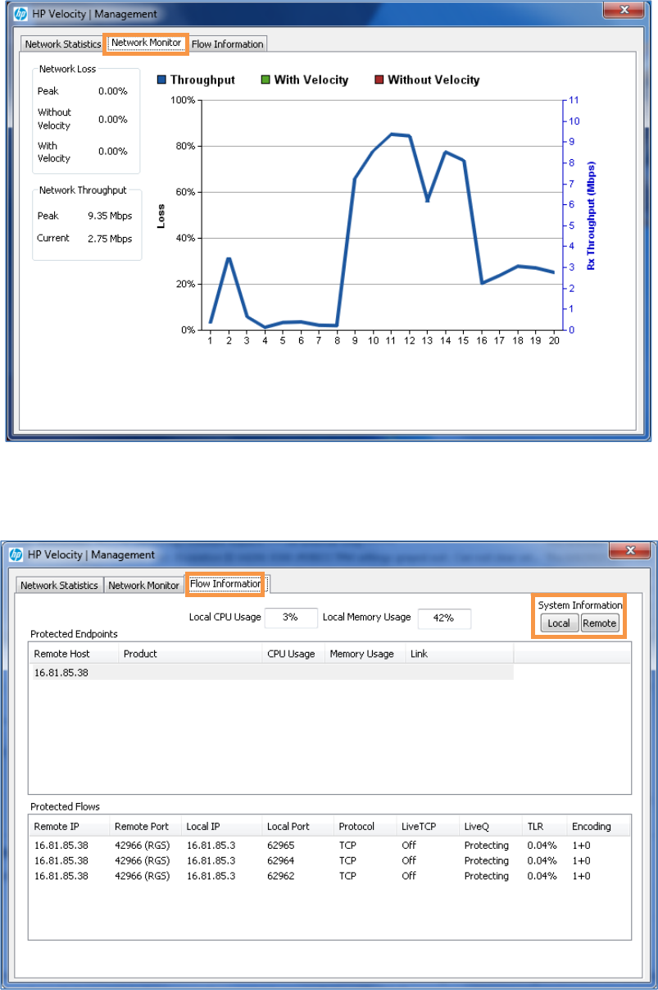Click peak throughput value 9.35 Mbps
658x990 pixels.
[x=110, y=217]
